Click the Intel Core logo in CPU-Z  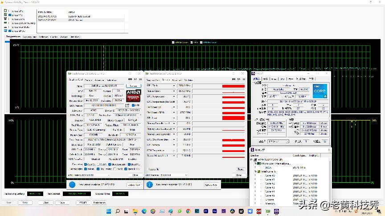coord(319,92)
